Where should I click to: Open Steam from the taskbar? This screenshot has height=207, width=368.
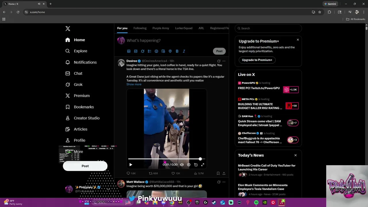[x=214, y=202]
